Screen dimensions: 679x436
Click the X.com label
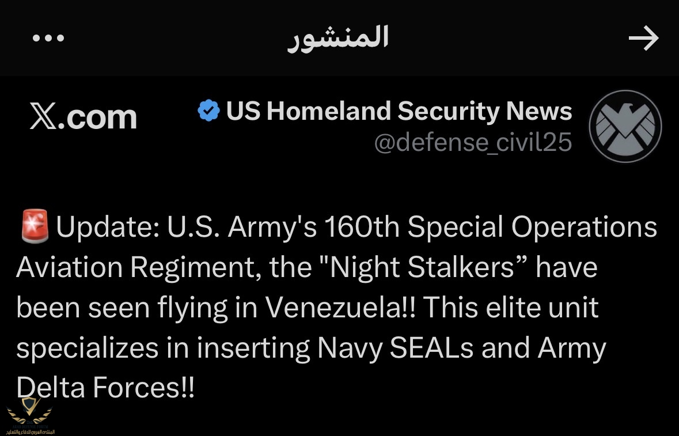83,117
